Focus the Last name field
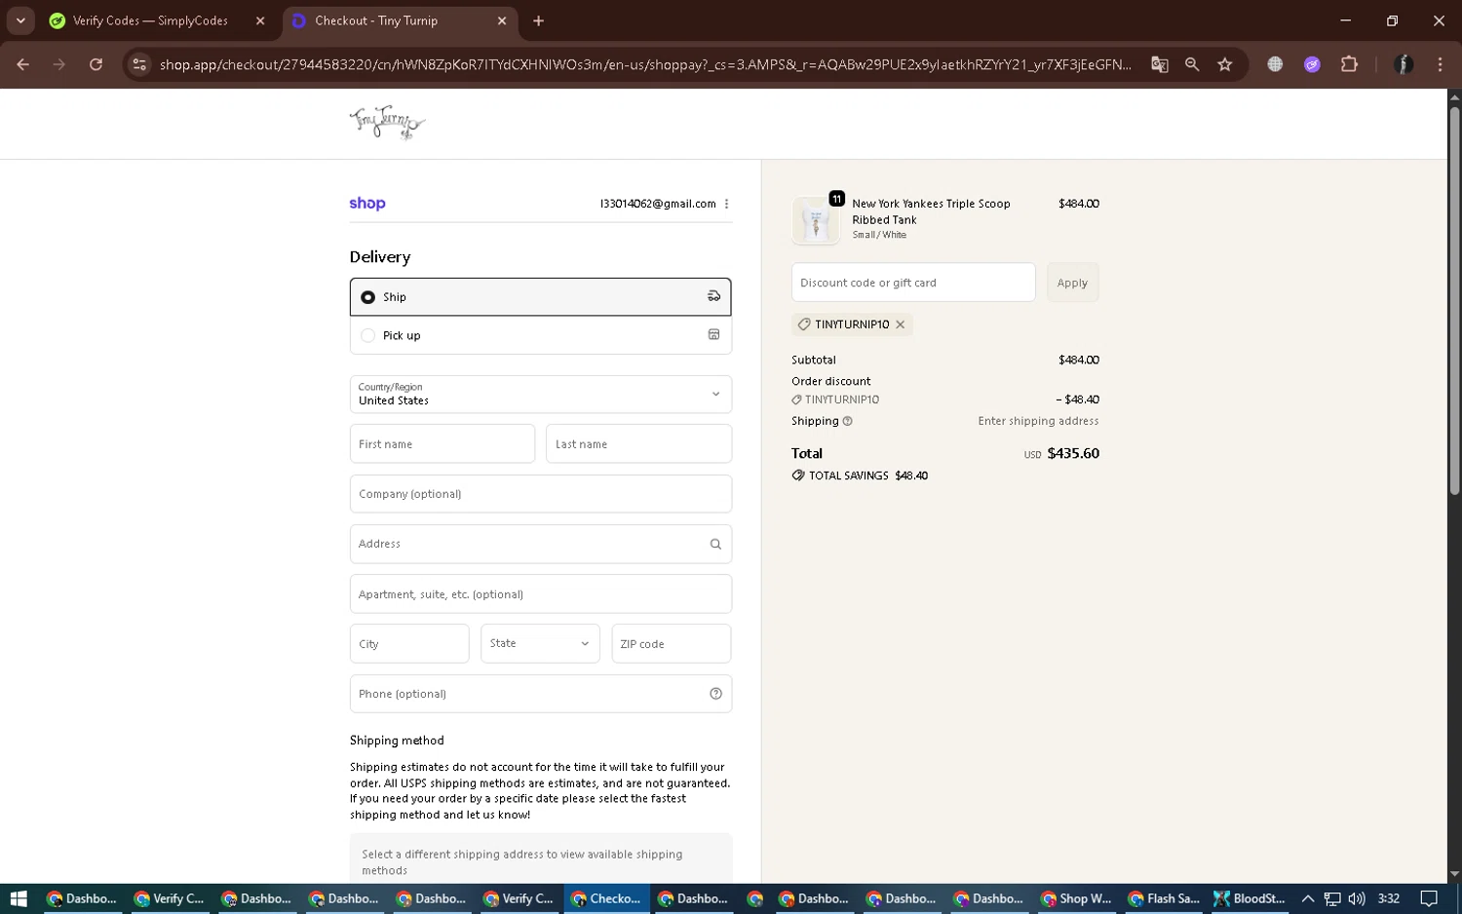The width and height of the screenshot is (1462, 914). coord(638,444)
